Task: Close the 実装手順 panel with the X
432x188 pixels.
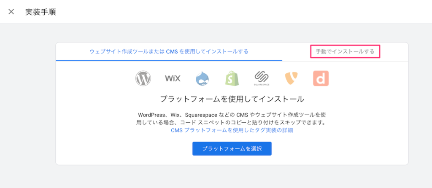Action: coord(11,12)
